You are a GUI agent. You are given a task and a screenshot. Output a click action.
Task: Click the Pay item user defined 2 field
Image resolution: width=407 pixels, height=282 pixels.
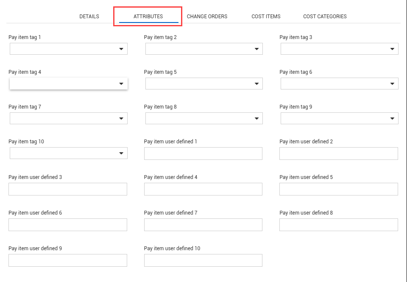pos(339,154)
